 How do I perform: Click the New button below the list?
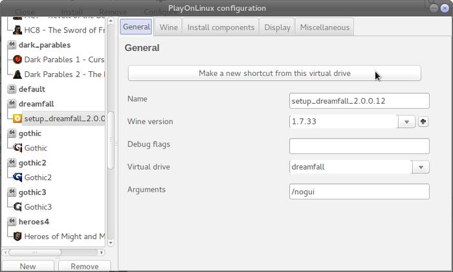28,266
